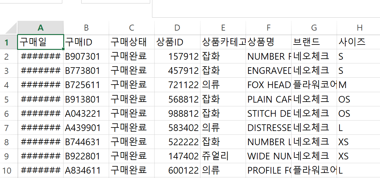Click the 사이즈 header cell

[x=359, y=42]
